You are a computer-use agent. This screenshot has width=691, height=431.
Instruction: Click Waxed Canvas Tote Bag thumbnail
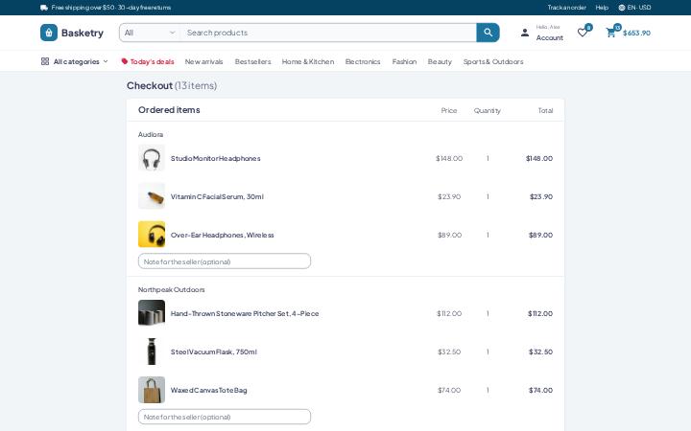152,390
